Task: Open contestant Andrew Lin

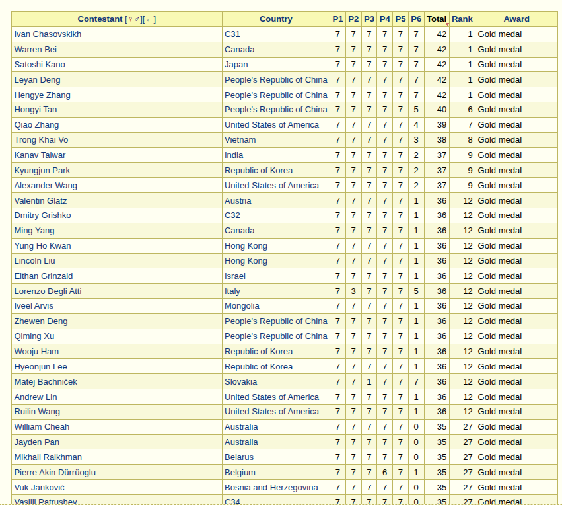Action: click(36, 397)
